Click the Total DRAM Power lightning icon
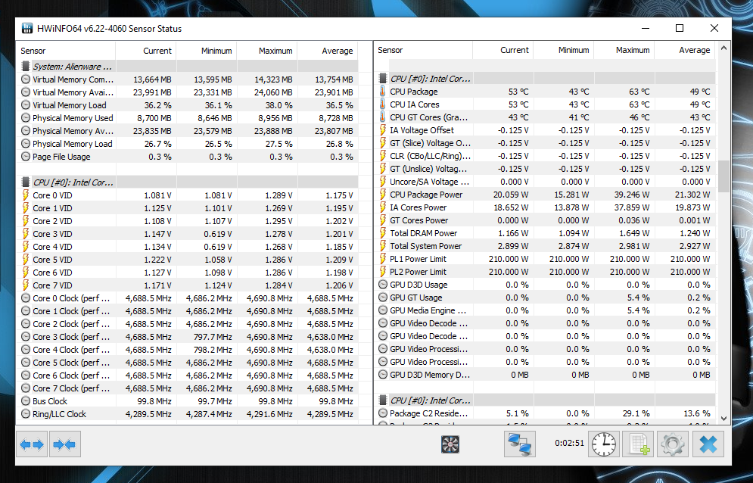753x483 pixels. pos(383,233)
